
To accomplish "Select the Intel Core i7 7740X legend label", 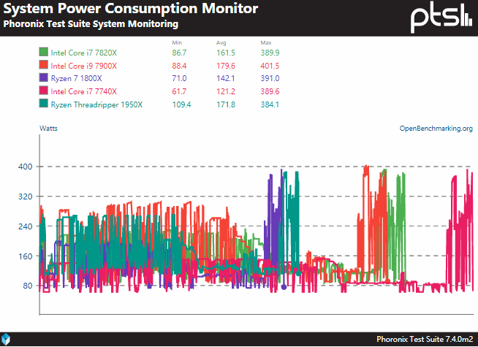I will tap(84, 91).
